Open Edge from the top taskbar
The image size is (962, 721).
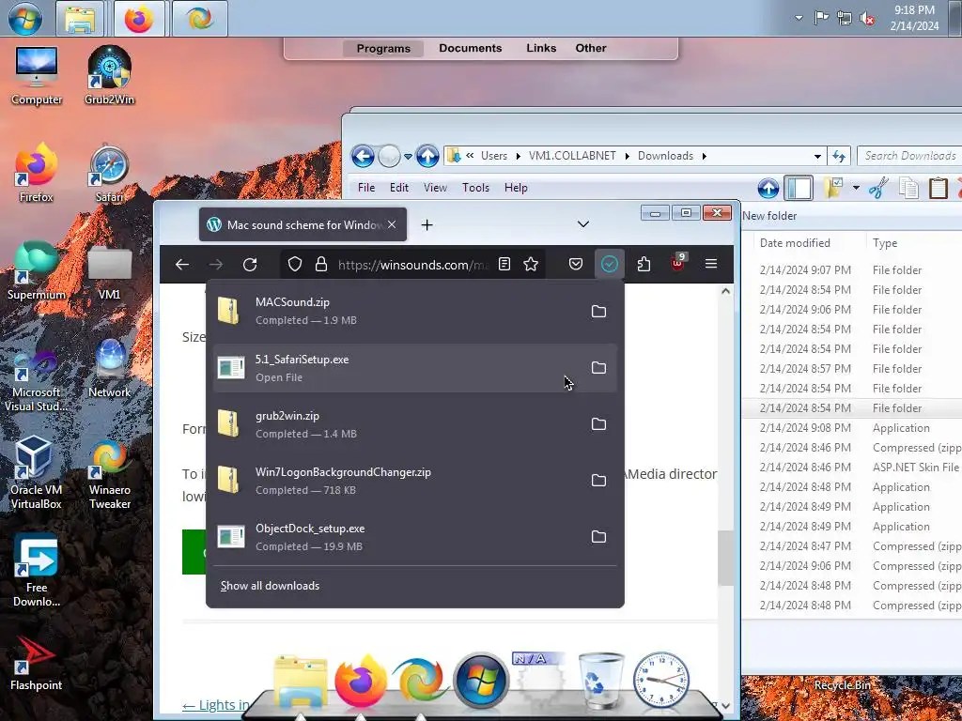(200, 19)
